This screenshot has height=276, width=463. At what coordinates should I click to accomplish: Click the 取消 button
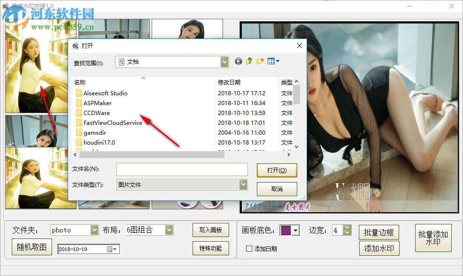(277, 189)
